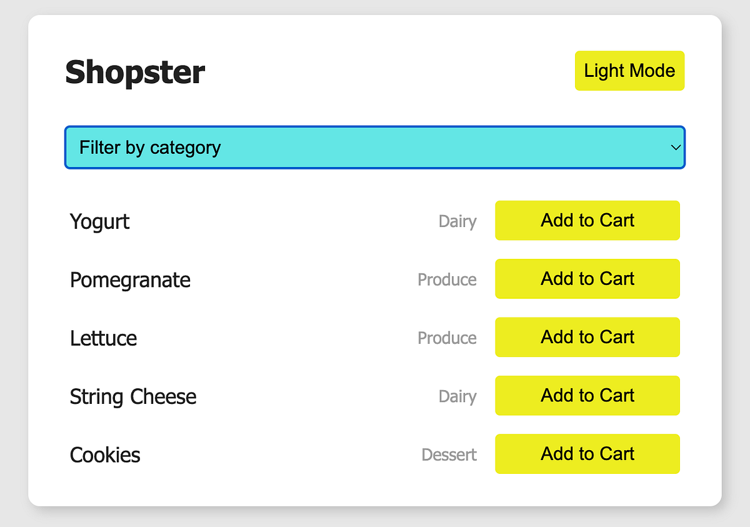Click the Dairy label beside String Cheese
The height and width of the screenshot is (527, 750).
(457, 396)
